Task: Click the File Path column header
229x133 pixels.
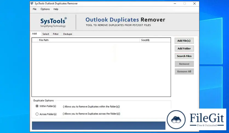Action: click(x=88, y=40)
